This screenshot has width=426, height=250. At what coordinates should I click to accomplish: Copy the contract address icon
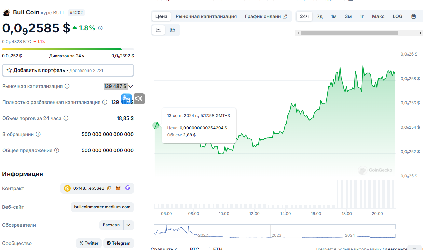pos(109,188)
